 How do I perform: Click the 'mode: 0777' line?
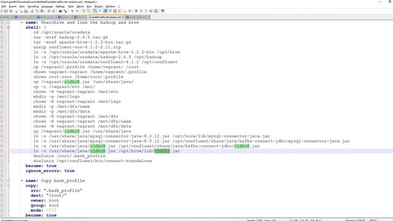(x=44, y=211)
